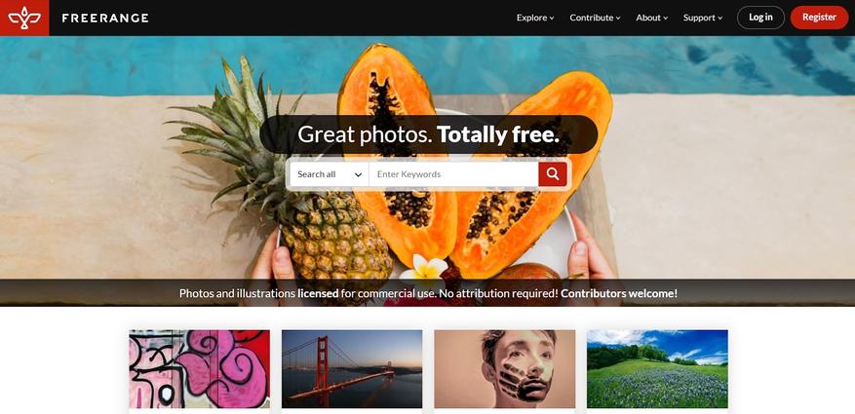Open the About menu

pos(651,18)
